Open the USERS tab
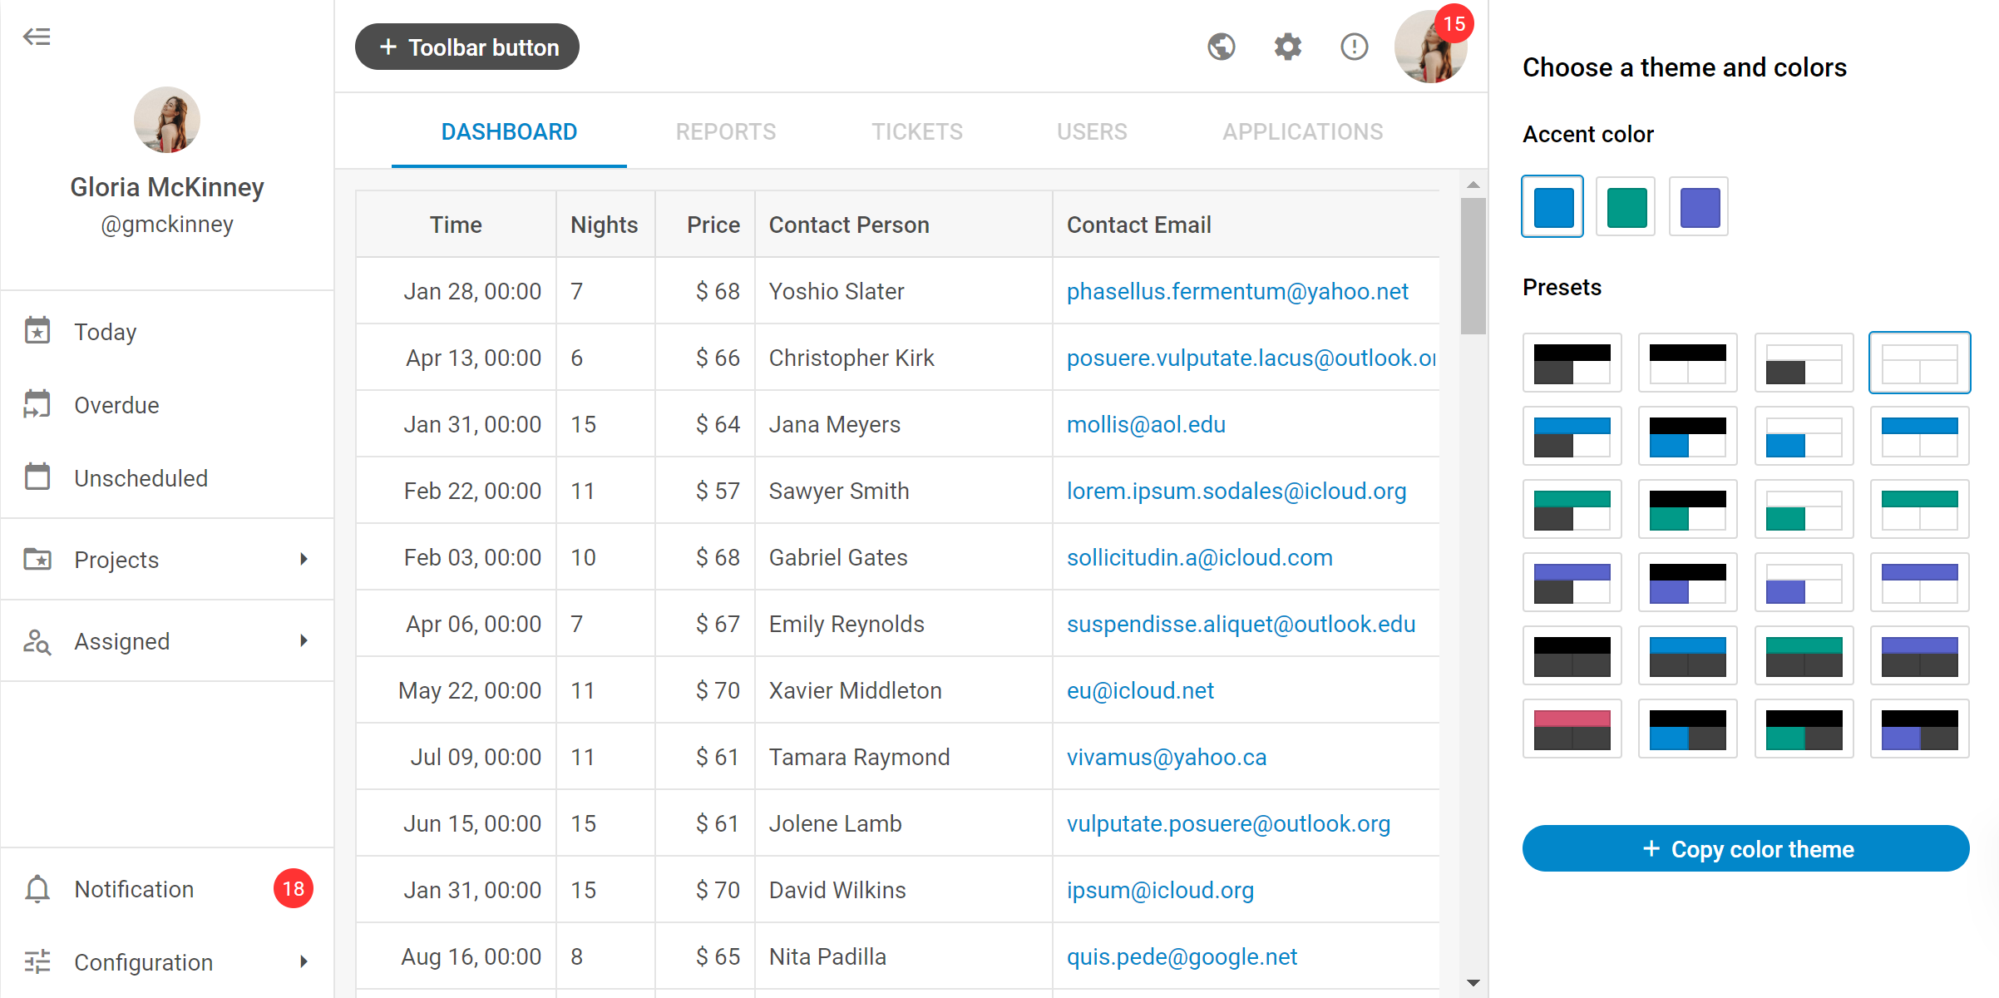The height and width of the screenshot is (998, 1999). [x=1092, y=131]
